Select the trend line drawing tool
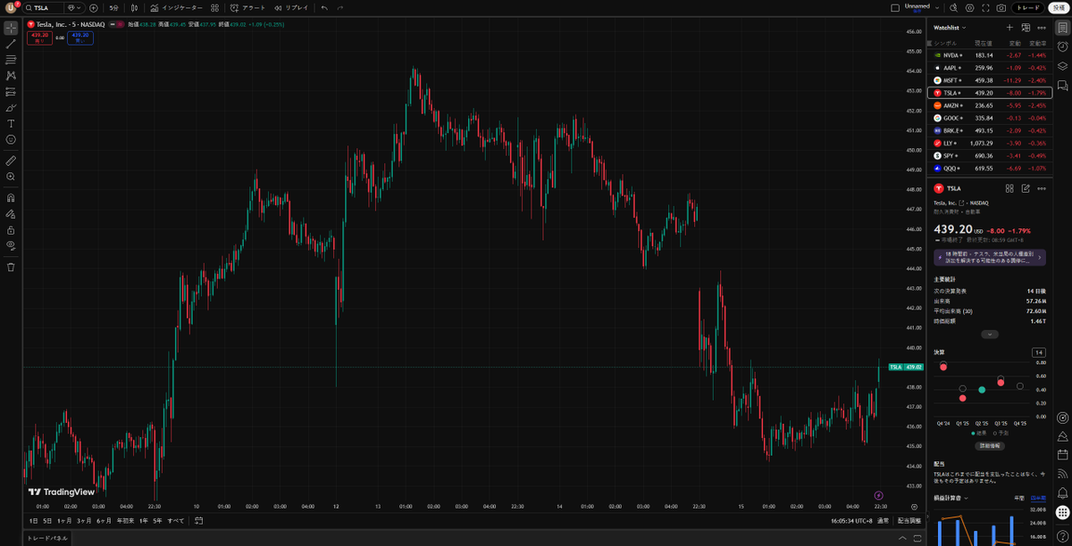1072x546 pixels. (11, 44)
